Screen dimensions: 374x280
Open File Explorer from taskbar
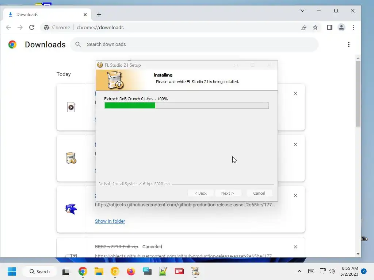tap(99, 271)
